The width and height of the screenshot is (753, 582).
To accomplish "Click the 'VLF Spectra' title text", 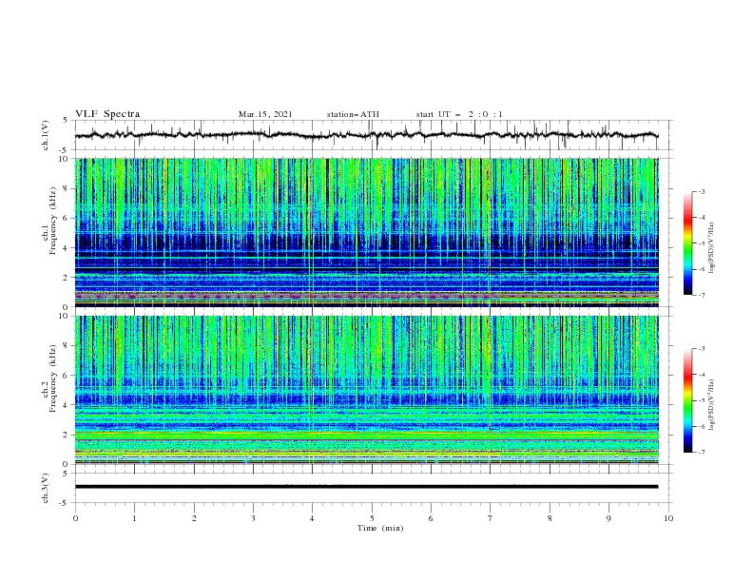I will tap(107, 114).
